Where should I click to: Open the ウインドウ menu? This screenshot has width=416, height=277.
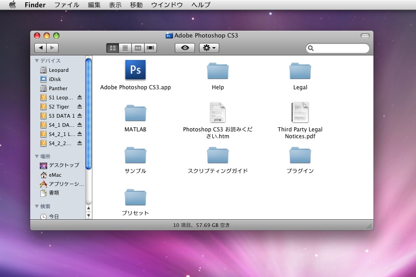pyautogui.click(x=167, y=5)
